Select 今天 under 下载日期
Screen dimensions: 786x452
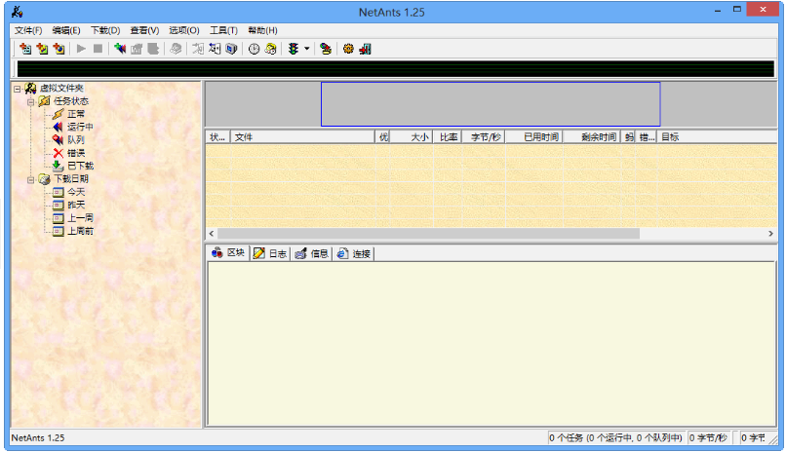[75, 192]
